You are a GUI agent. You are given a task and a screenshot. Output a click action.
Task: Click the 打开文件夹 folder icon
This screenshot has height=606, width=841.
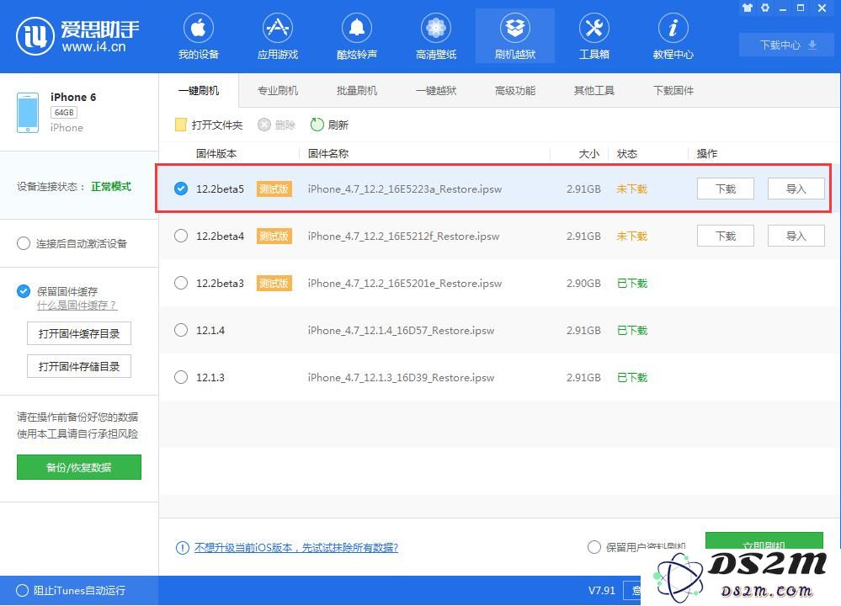181,125
